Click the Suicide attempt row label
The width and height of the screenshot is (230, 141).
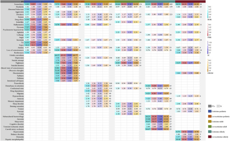coord(18,60)
